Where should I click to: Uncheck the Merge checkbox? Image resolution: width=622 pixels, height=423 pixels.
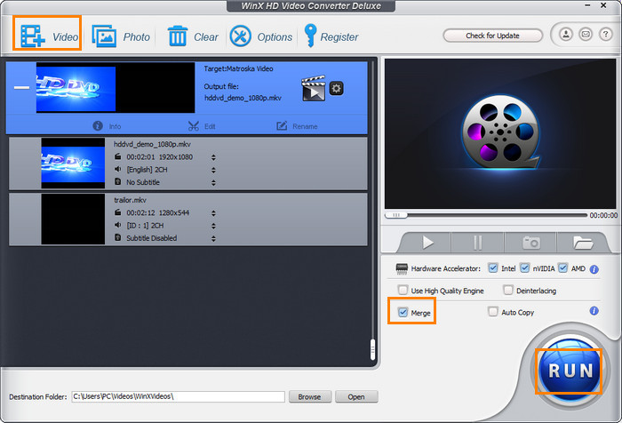[x=403, y=312]
